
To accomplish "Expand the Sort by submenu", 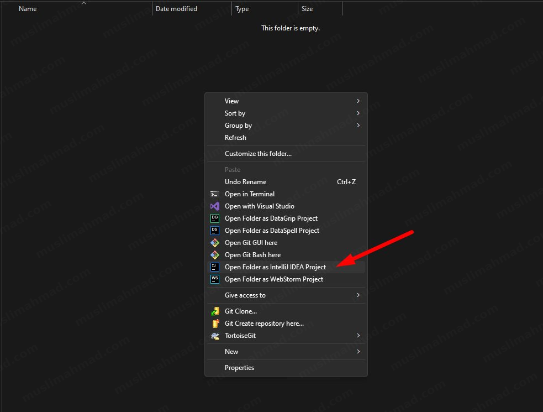I will pos(358,113).
